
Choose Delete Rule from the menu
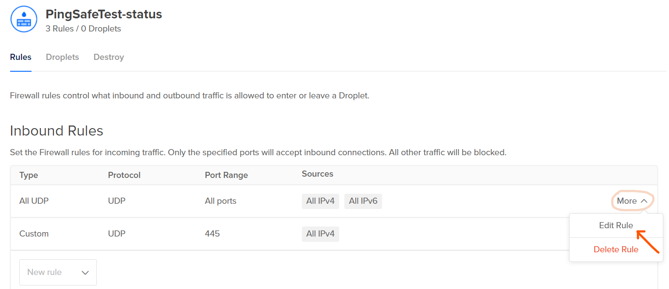616,250
